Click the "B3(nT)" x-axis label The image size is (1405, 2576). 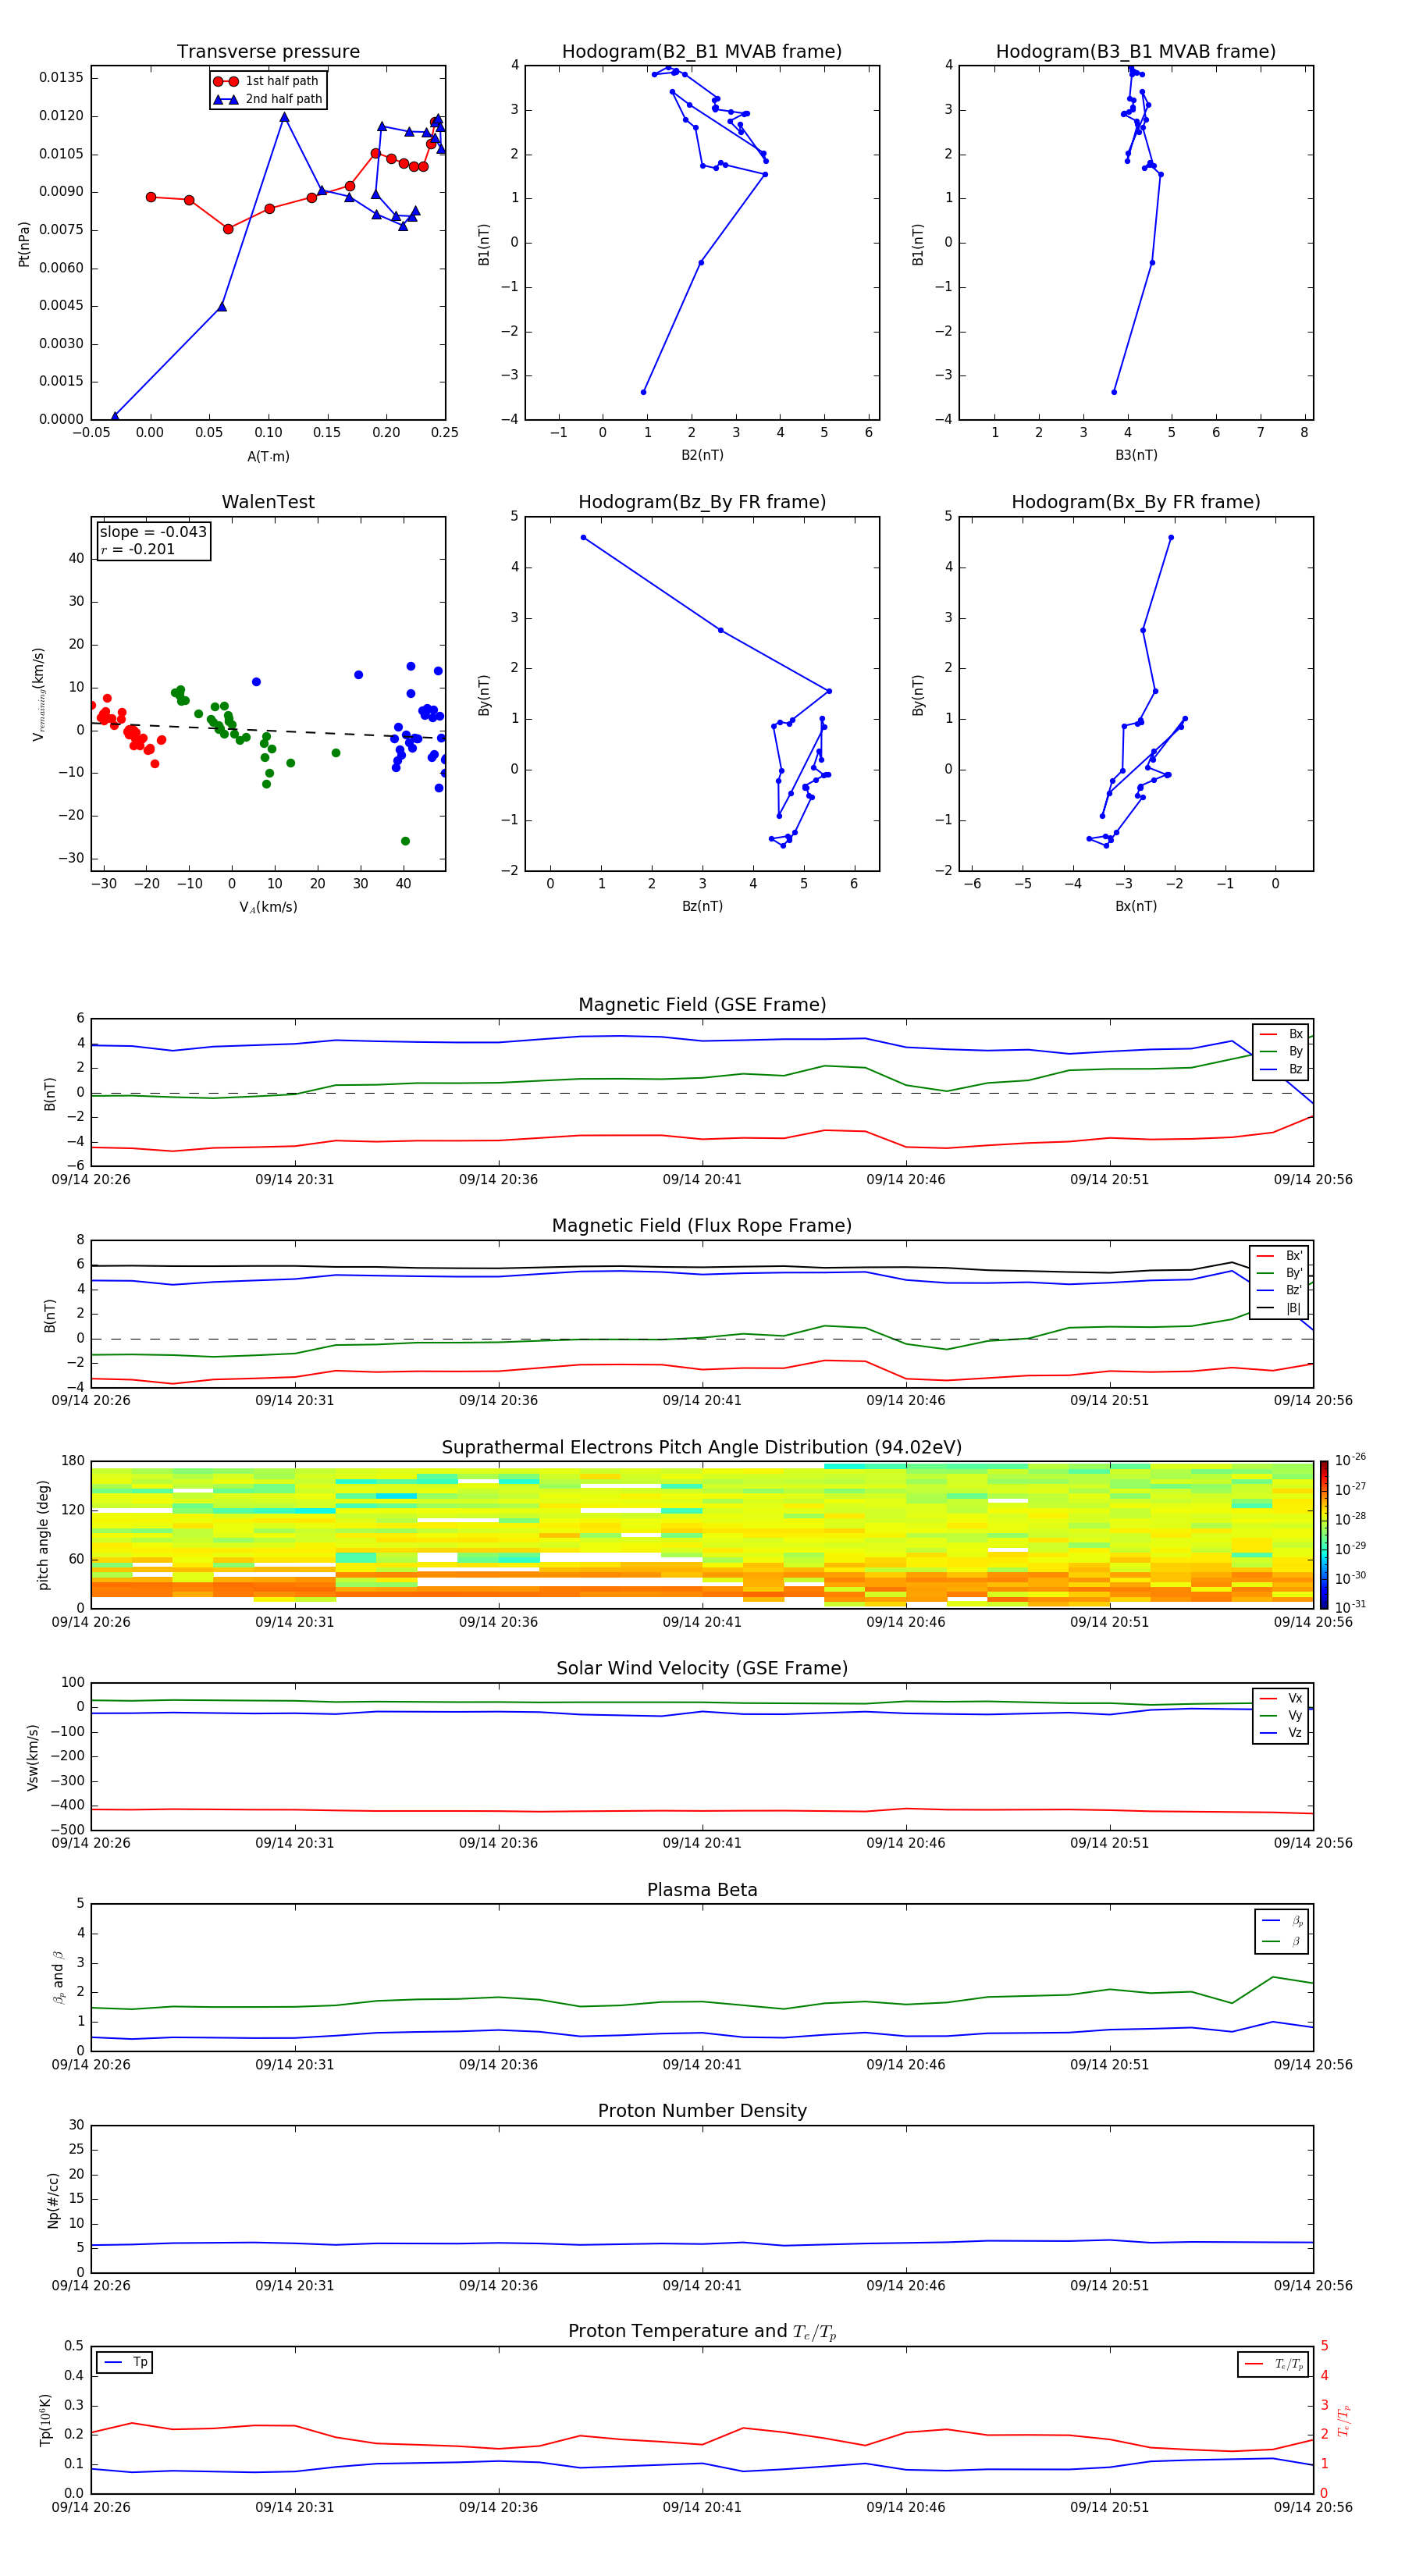tap(1136, 455)
